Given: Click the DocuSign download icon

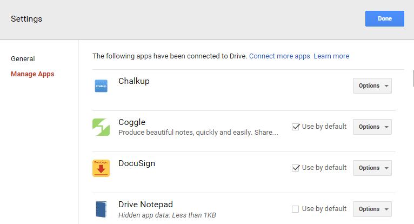Looking at the screenshot, I should [101, 168].
